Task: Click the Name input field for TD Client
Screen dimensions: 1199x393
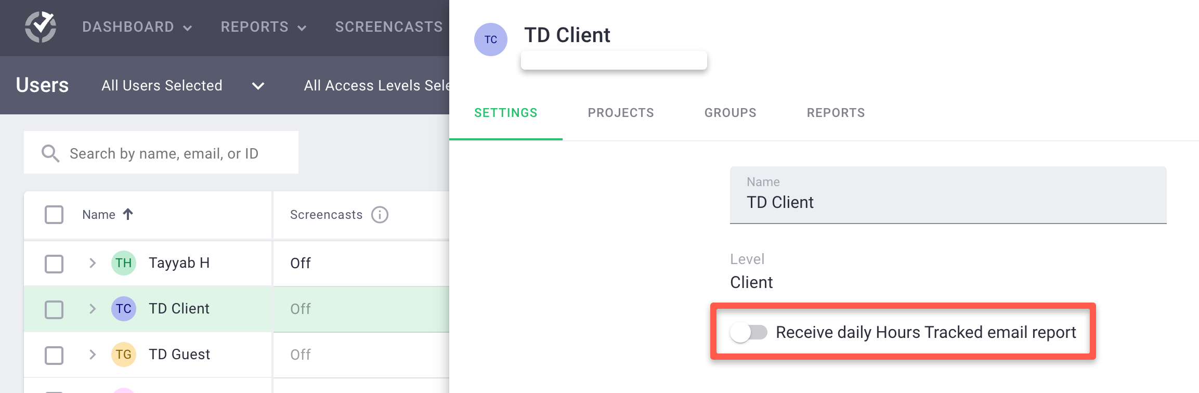Action: click(x=948, y=195)
